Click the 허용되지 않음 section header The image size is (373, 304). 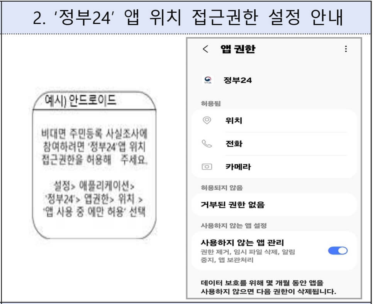click(222, 188)
